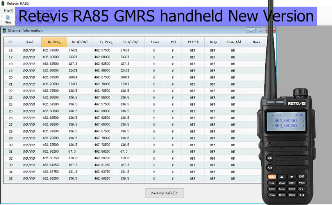The image size is (332, 205).
Task: Select Rx QT/DQT D606N in channel 20
Action: click(80, 77)
